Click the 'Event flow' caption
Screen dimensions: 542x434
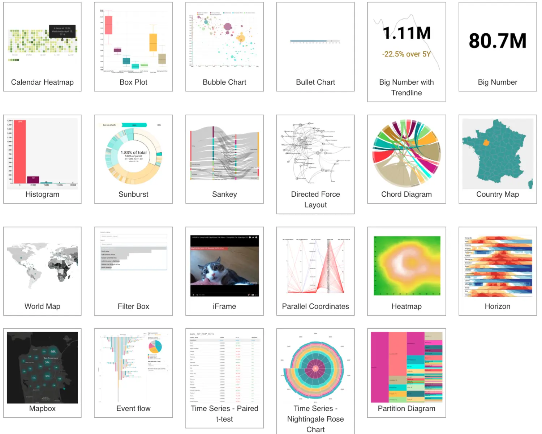tap(133, 408)
